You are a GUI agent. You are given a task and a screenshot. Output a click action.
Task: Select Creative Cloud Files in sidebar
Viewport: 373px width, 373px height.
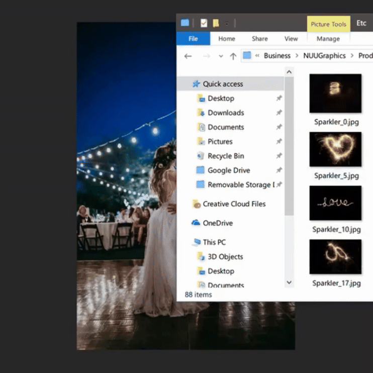234,204
